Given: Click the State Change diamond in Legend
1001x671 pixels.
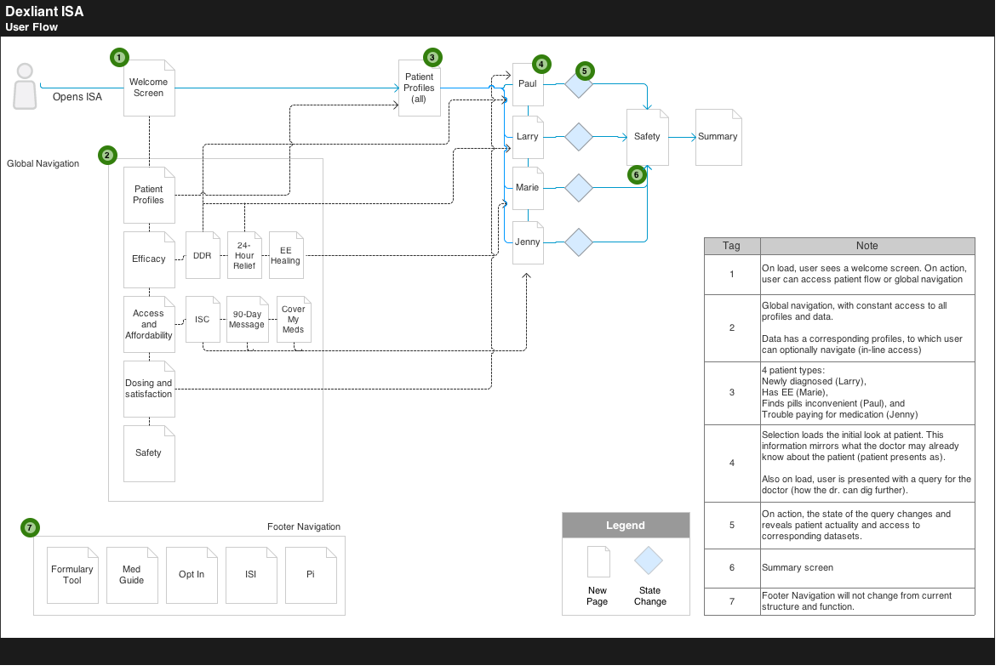Looking at the screenshot, I should 649,561.
